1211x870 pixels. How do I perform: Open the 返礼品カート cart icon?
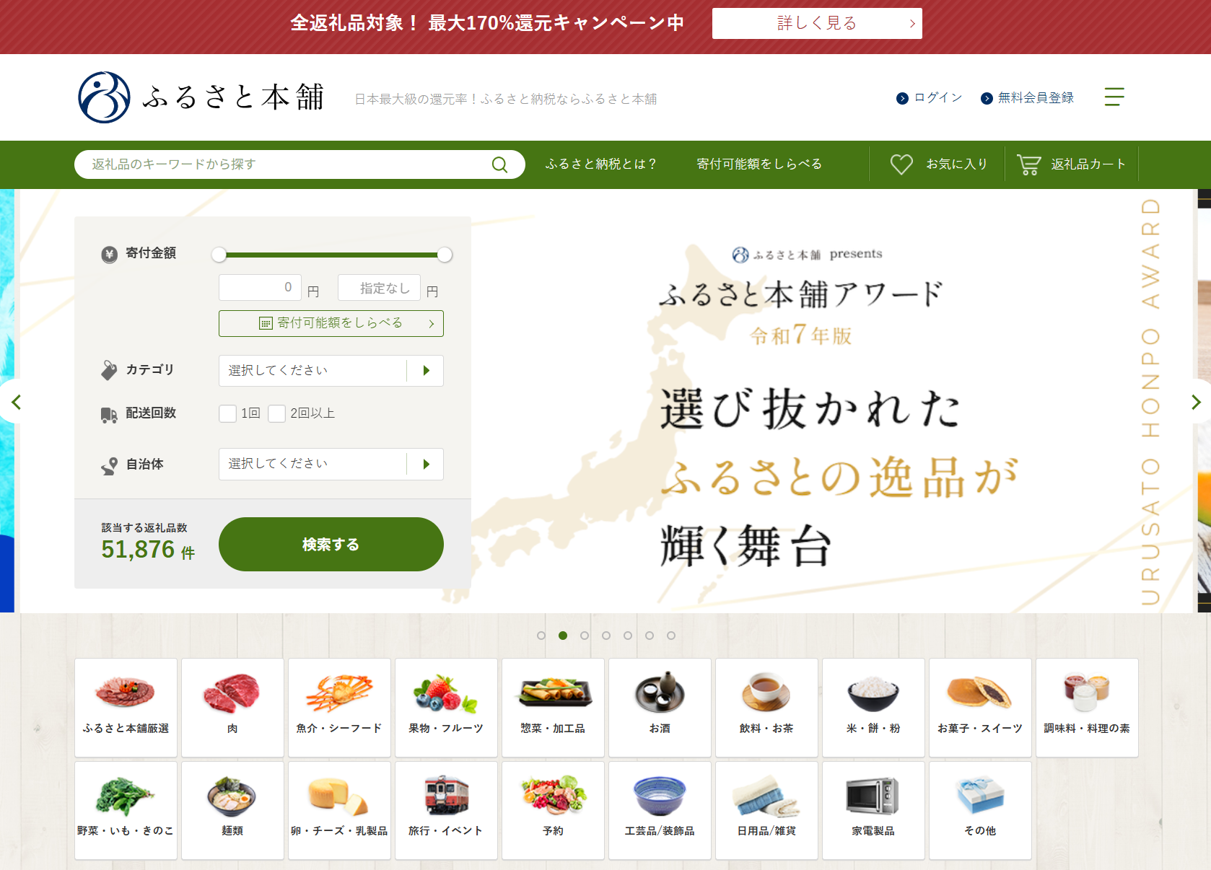click(x=1028, y=164)
